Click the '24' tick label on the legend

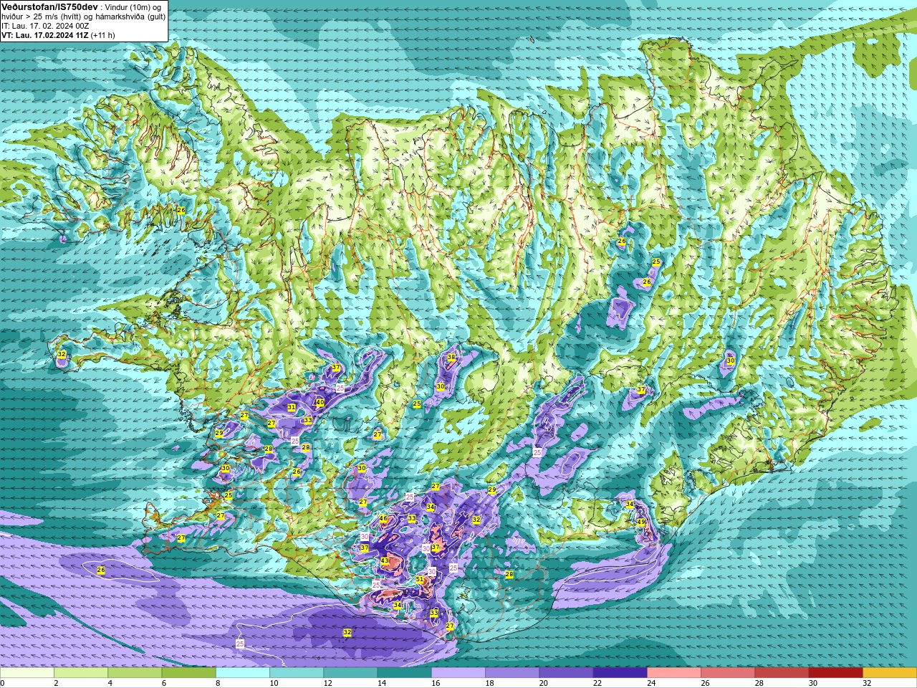(x=651, y=683)
